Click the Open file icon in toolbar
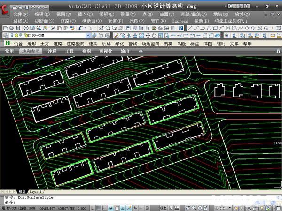282x211 pixels. click(x=12, y=28)
